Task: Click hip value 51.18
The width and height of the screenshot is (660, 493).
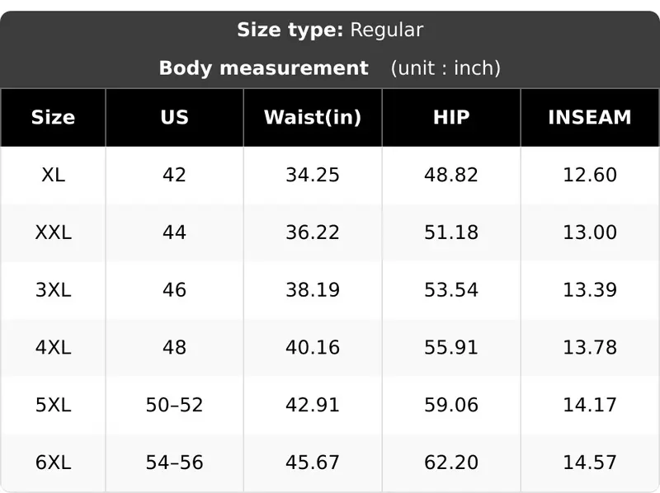Action: (x=451, y=232)
